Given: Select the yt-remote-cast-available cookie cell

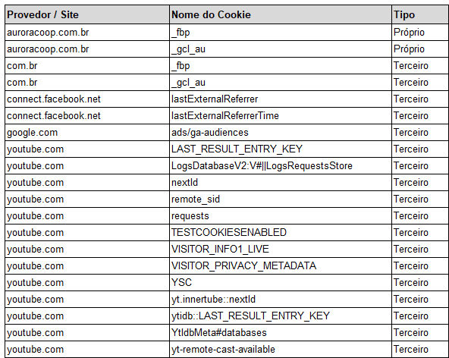Looking at the screenshot, I should point(281,349).
